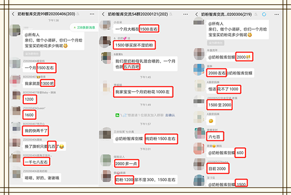The height and width of the screenshot is (195, 291).
Task: Jump to the 238 new messages
Action: 84,28
